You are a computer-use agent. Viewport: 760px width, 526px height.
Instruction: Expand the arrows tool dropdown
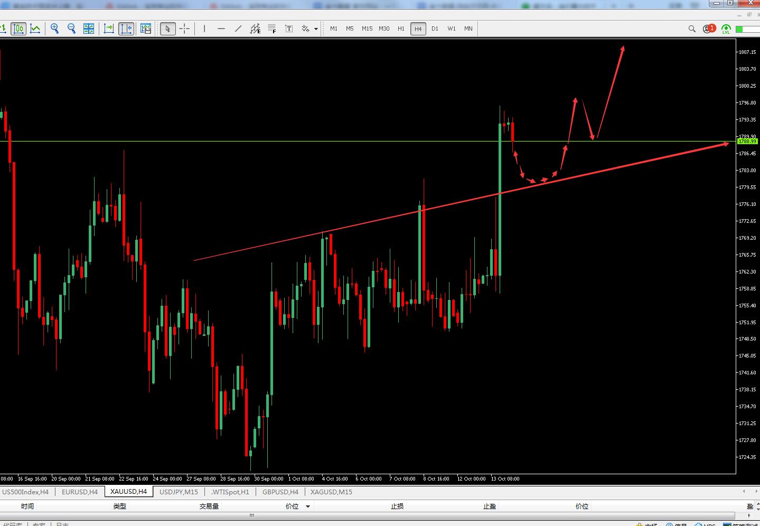pyautogui.click(x=316, y=29)
